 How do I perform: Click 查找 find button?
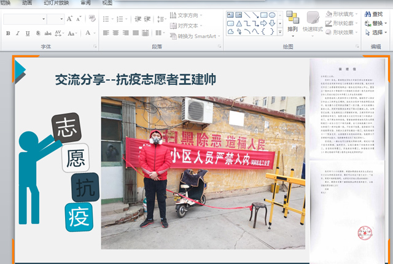pyautogui.click(x=374, y=14)
